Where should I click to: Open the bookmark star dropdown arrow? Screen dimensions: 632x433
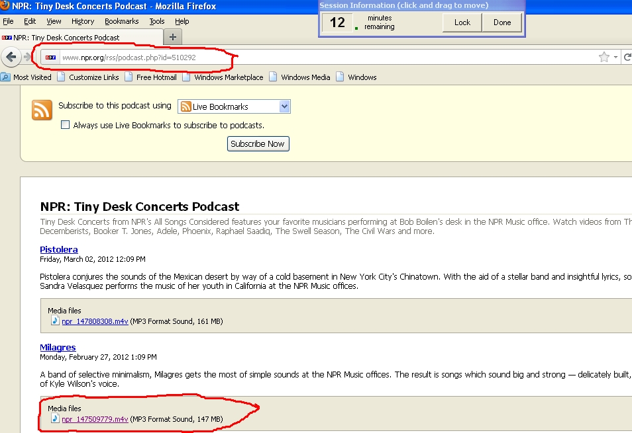(615, 58)
